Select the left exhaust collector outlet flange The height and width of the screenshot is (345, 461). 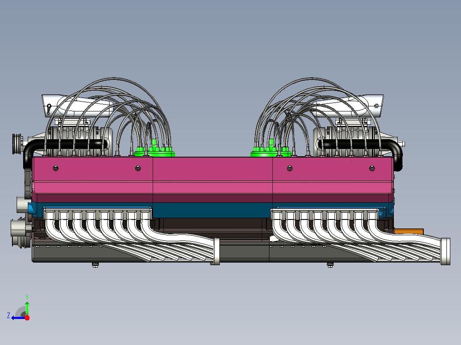[216, 251]
